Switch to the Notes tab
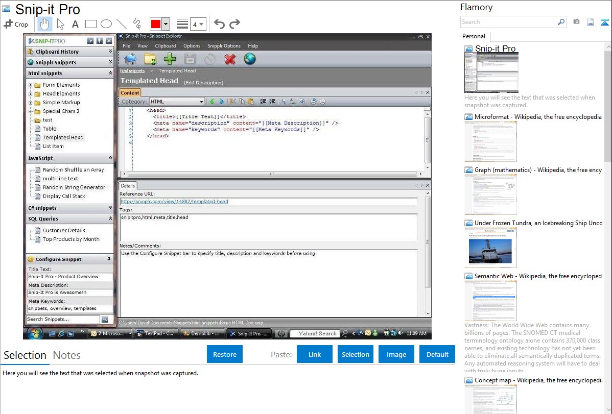Image resolution: width=612 pixels, height=414 pixels. 67,355
